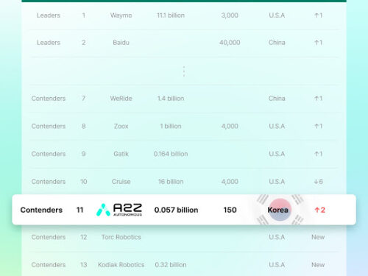Image resolution: width=368 pixels, height=276 pixels.
Task: Click the Korean flag icon
Action: pos(280,210)
